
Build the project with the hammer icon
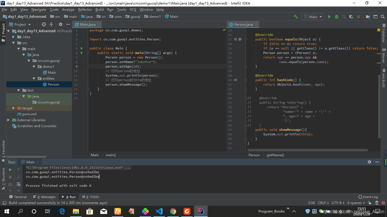296,17
